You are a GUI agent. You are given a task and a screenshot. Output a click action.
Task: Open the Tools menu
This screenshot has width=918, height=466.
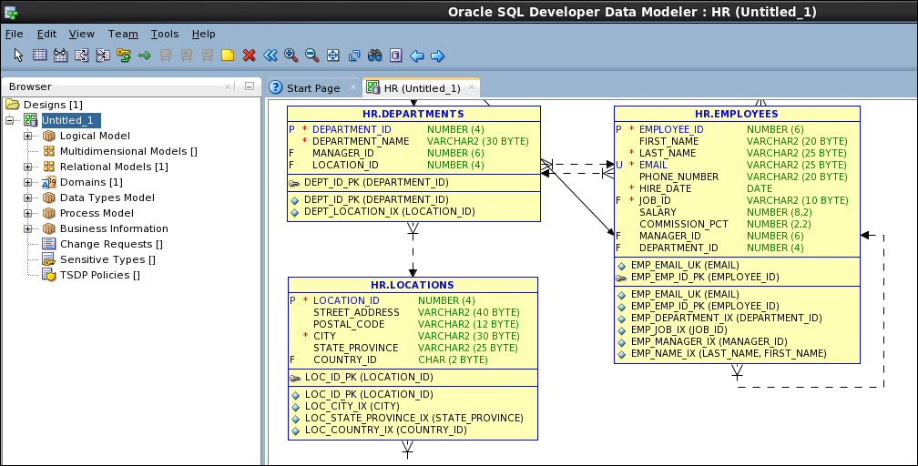[164, 34]
